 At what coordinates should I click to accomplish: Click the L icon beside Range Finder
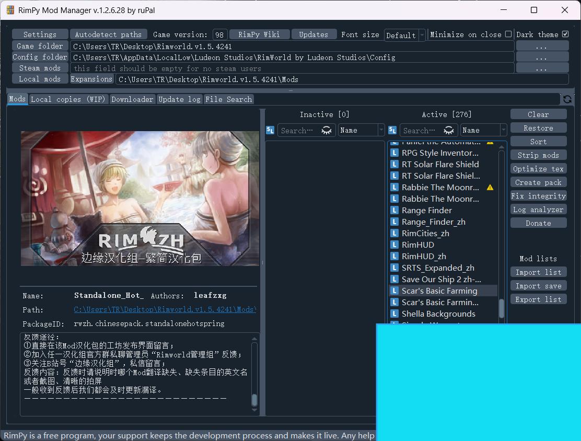(394, 211)
